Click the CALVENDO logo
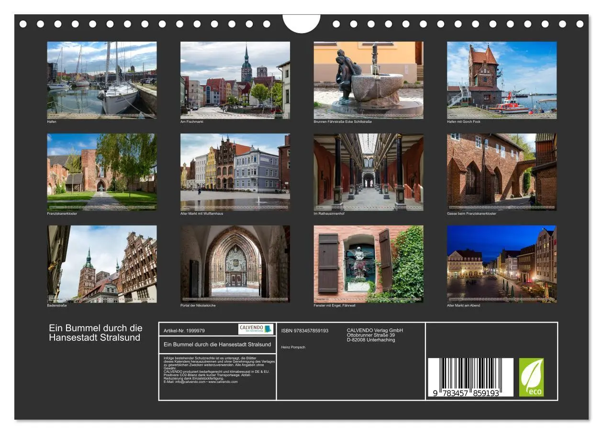This screenshot has width=603, height=434. point(256,329)
